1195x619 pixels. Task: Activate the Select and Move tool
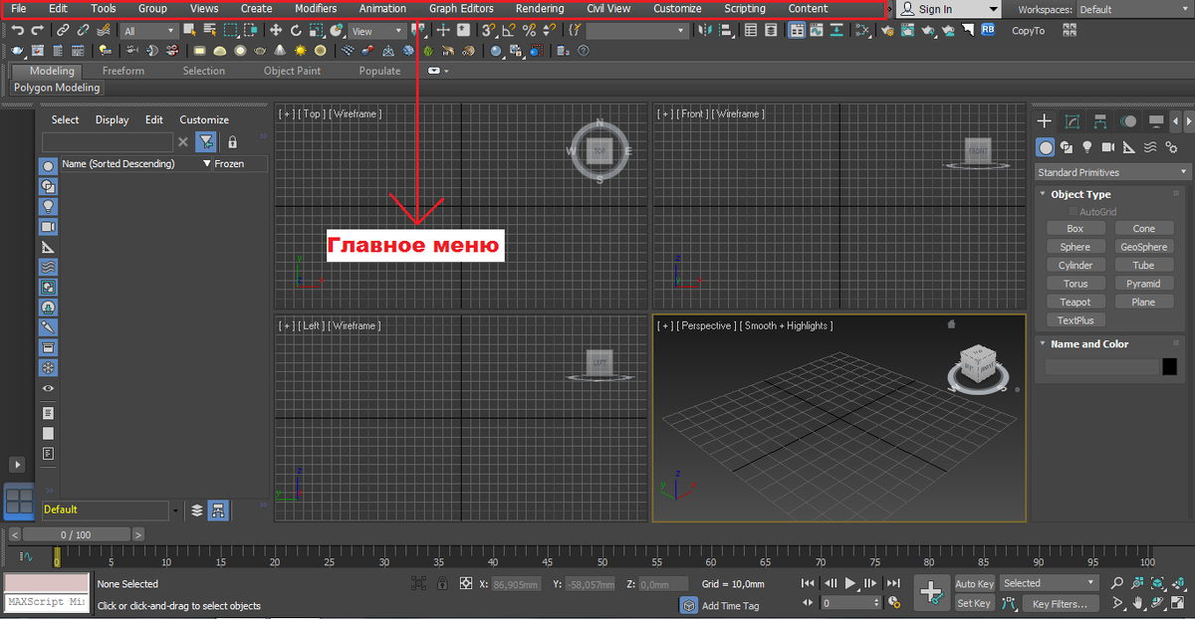276,31
